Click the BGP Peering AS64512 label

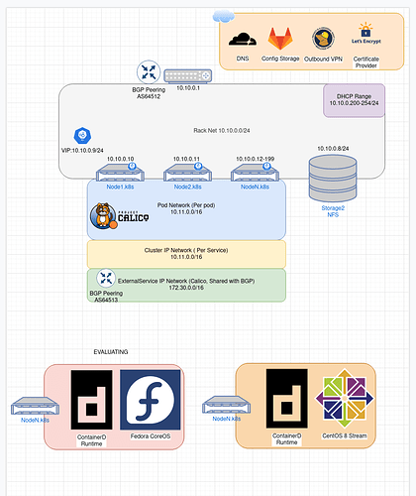coord(149,93)
